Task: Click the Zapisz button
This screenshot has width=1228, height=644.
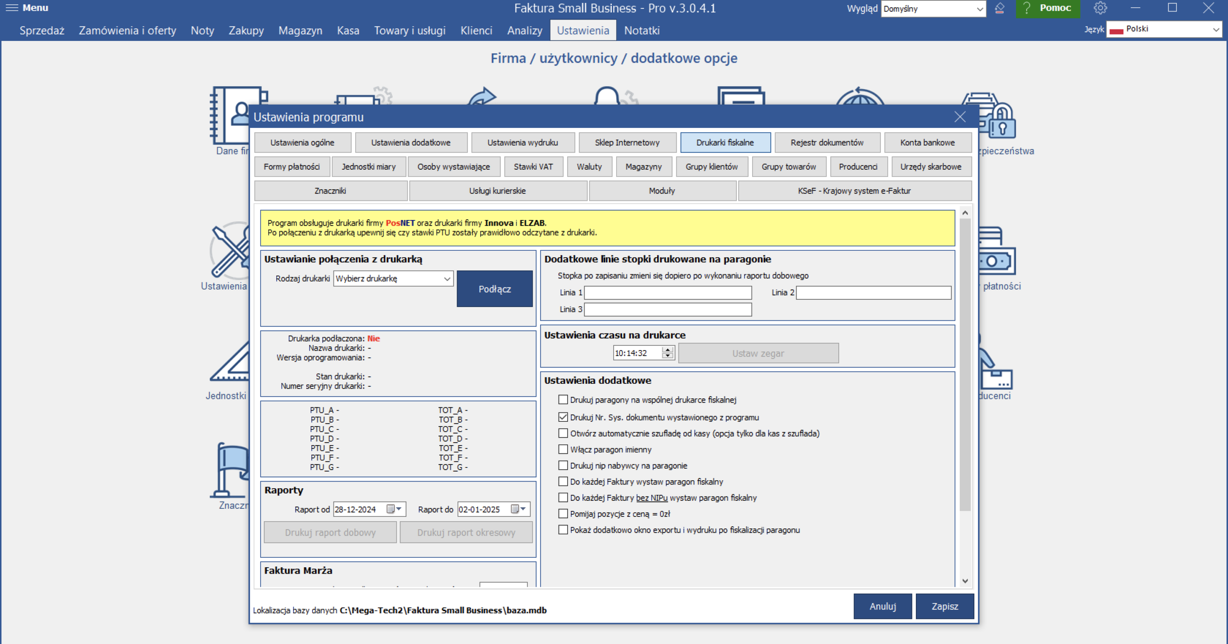Action: point(944,606)
